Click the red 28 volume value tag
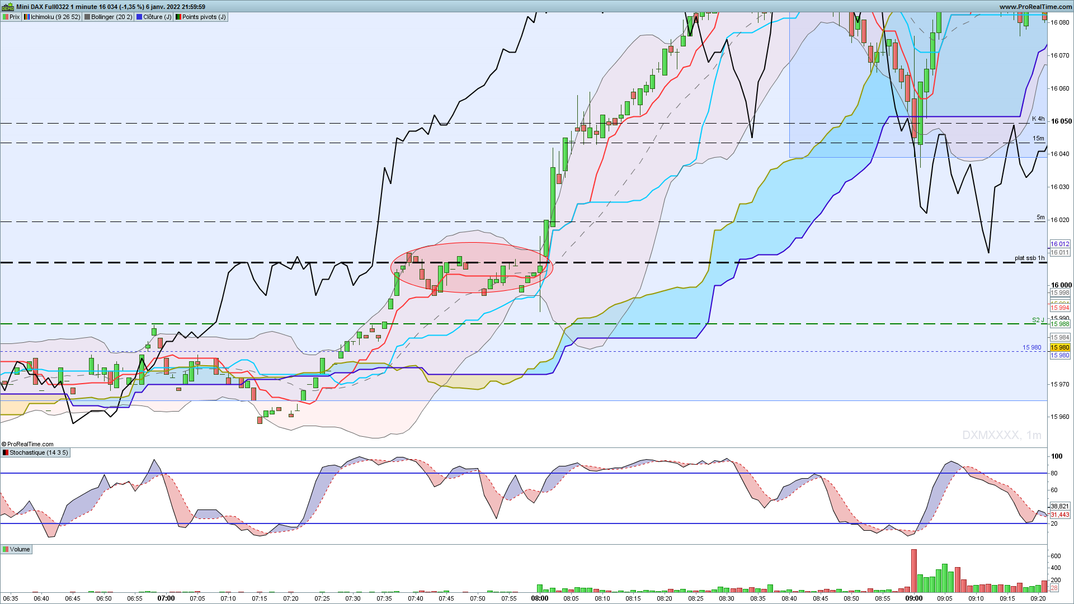 (x=1054, y=588)
